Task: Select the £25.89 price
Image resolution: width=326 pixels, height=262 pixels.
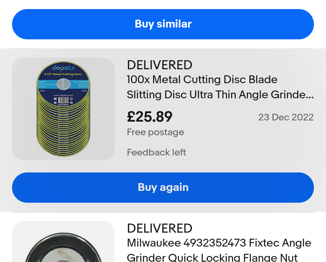Action: tap(150, 117)
